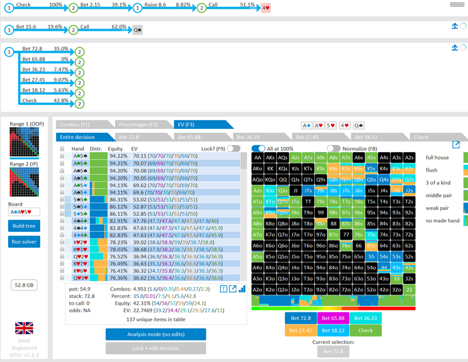The image size is (468, 362).
Task: Click the Q♠ river card in the tree
Action: (x=137, y=30)
